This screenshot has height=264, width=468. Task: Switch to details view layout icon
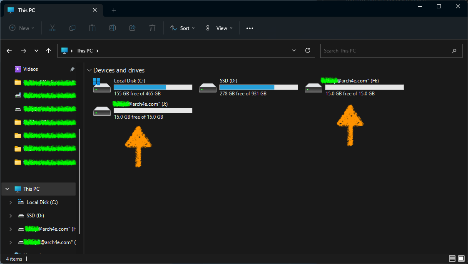[452, 259]
